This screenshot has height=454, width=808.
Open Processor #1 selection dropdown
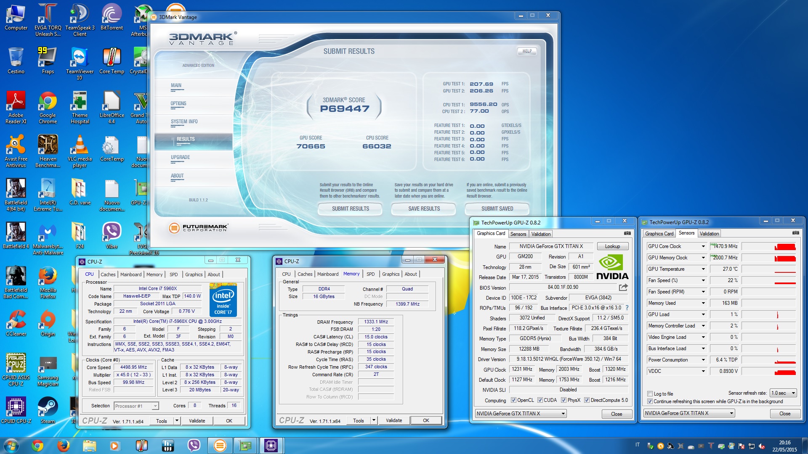point(136,406)
